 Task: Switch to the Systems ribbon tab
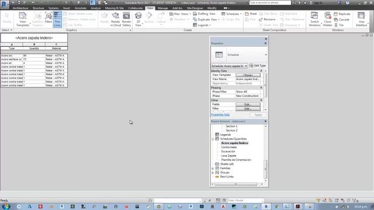click(x=53, y=8)
